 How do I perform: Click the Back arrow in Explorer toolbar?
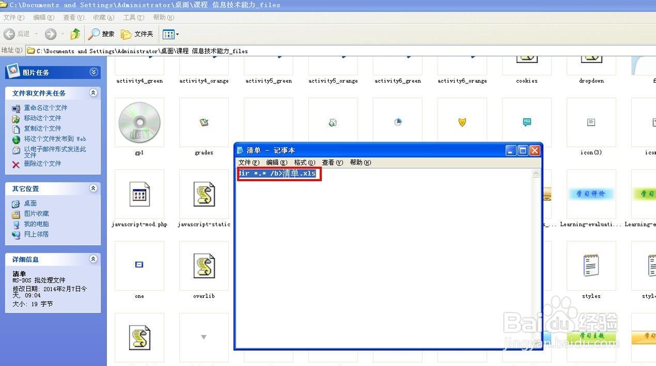point(9,34)
